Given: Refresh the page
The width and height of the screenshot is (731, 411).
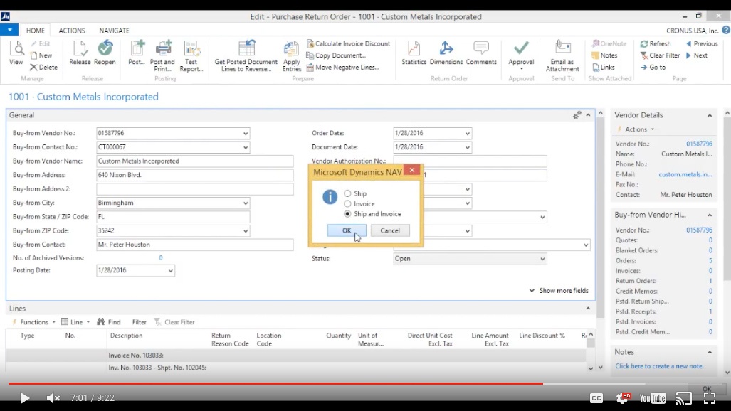Looking at the screenshot, I should tap(656, 43).
